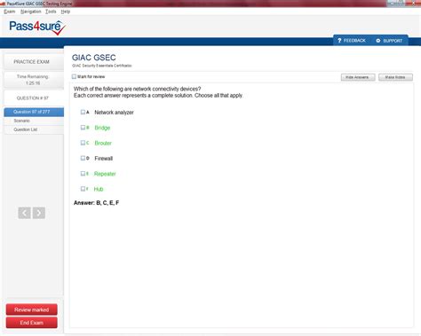Viewport: 421px width, 336px height.
Task: Check option E Repeater
Action: click(83, 174)
